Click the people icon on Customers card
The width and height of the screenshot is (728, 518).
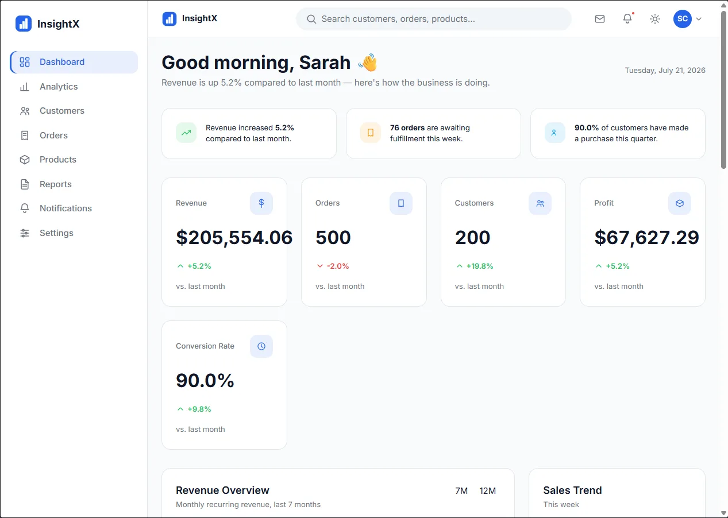coord(540,203)
